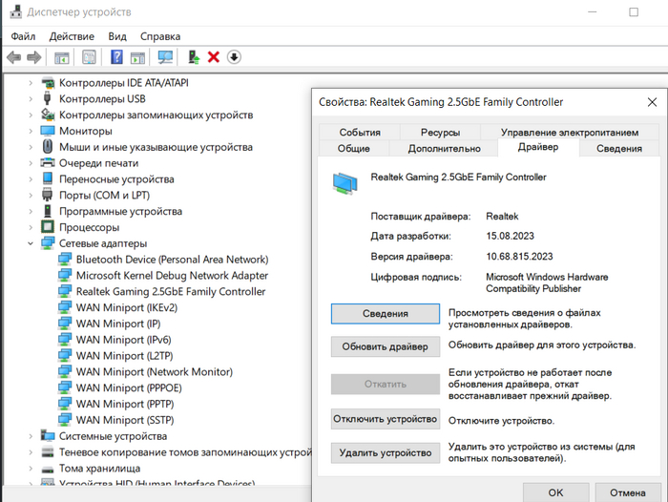
Task: Collapse the Сетевые адаптеры node
Action: pos(31,243)
